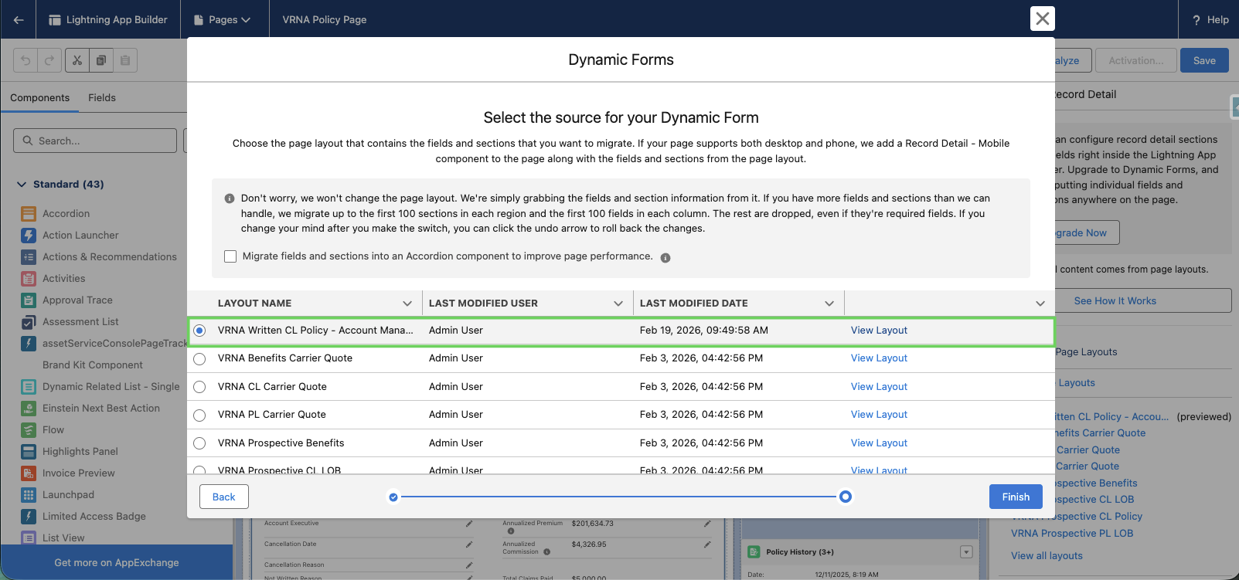
Task: Edit Account Executive field pencil icon
Action: [x=469, y=524]
